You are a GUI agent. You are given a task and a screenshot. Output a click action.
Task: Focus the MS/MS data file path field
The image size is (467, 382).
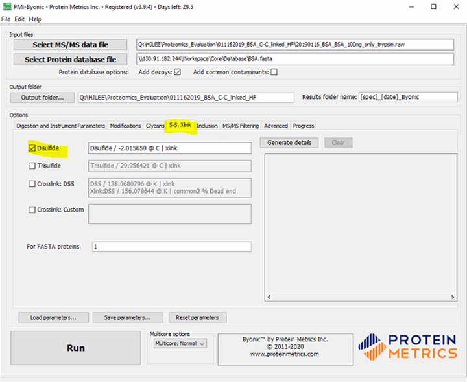(x=295, y=45)
